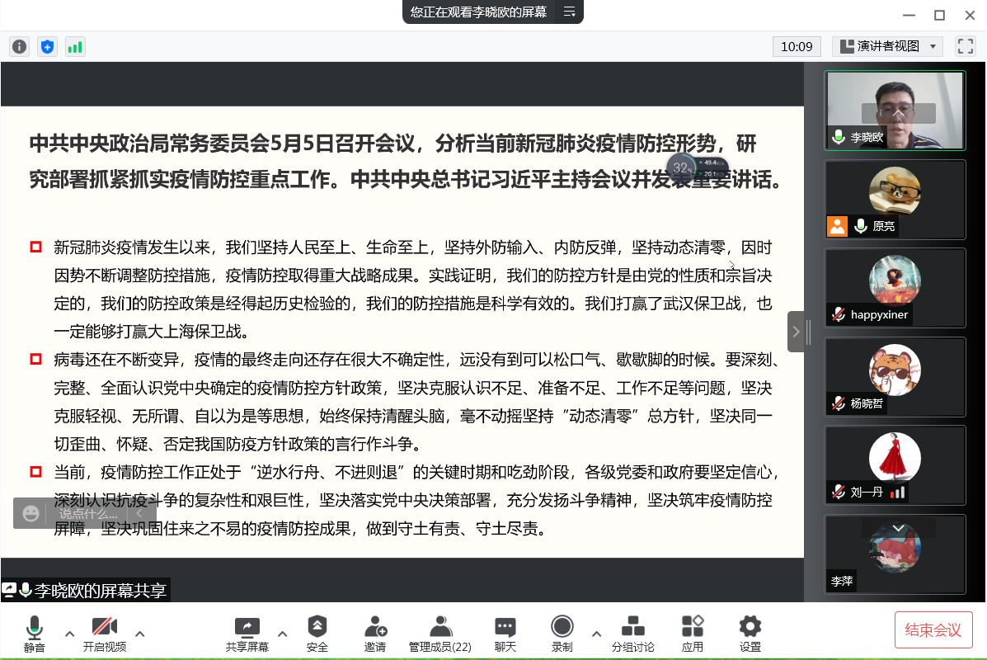Enter full screen mode
The image size is (987, 660).
965,46
